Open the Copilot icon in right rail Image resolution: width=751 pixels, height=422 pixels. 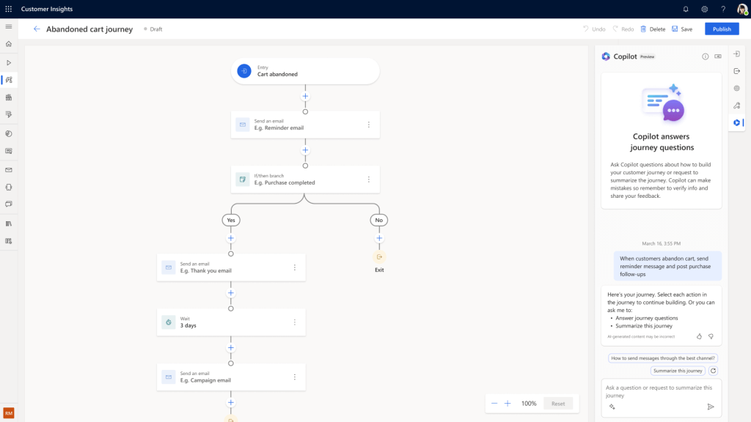pyautogui.click(x=736, y=123)
